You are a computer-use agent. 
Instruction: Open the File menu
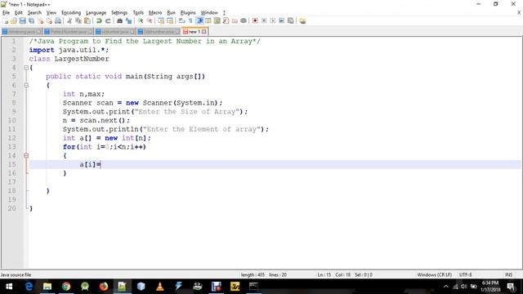click(6, 13)
